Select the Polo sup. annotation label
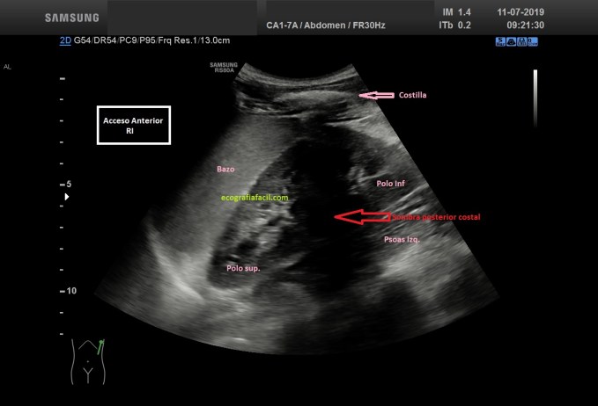598x406 pixels. coord(243,268)
